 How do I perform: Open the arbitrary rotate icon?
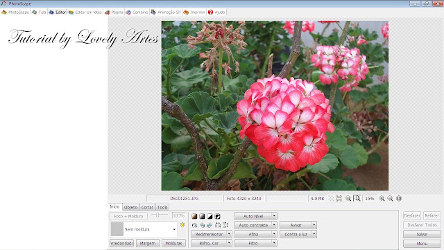click(194, 225)
